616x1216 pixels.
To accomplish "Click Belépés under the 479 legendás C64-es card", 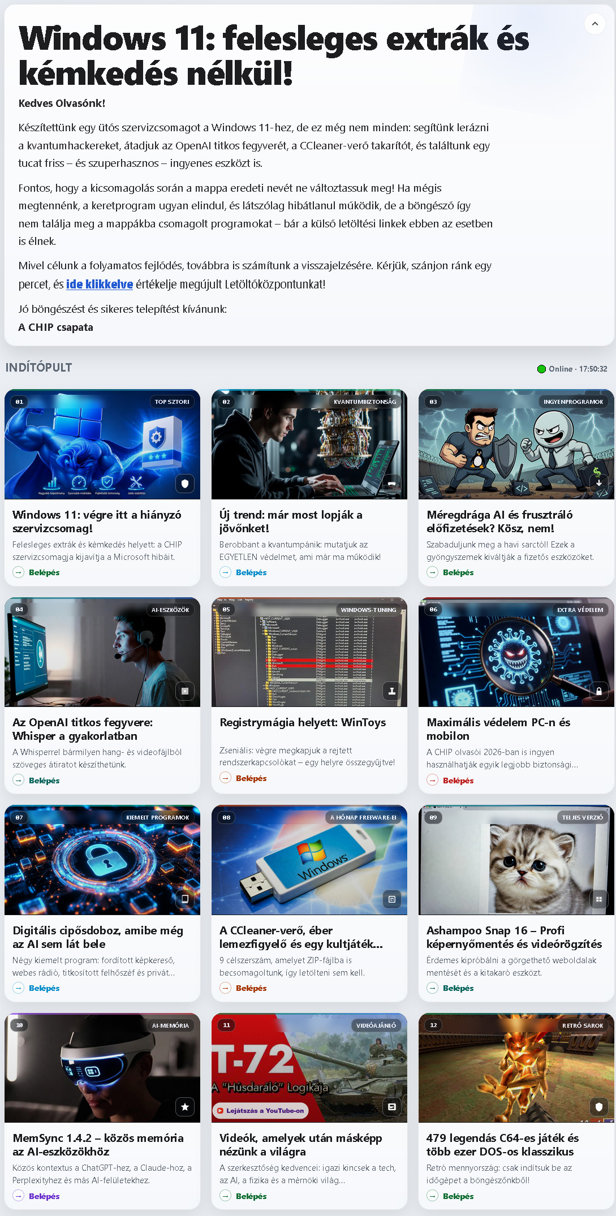I will coord(458,1196).
